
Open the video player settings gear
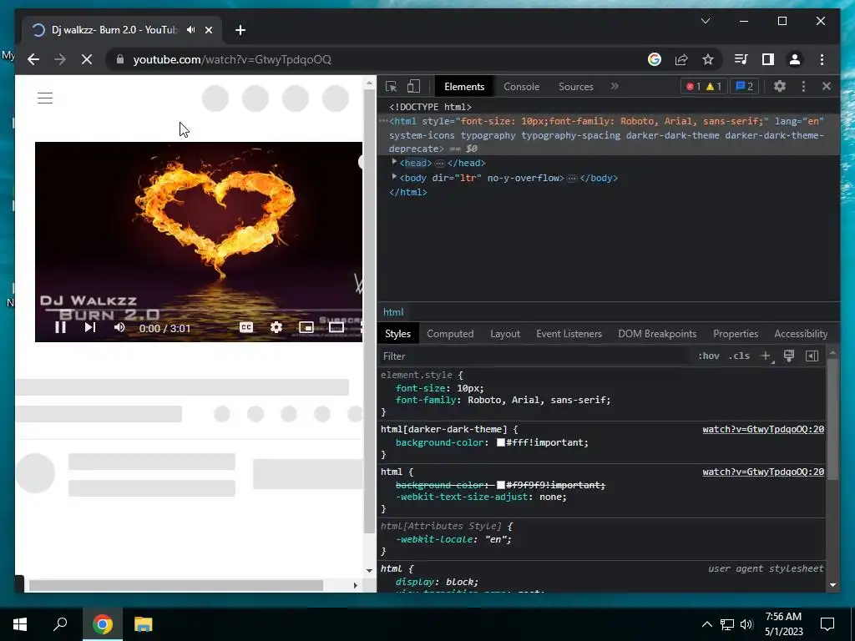[276, 327]
